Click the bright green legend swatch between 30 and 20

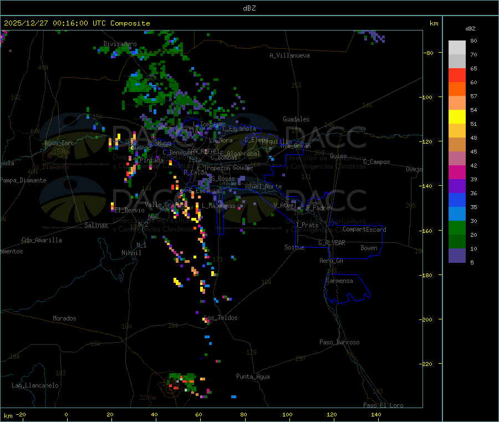(x=457, y=227)
